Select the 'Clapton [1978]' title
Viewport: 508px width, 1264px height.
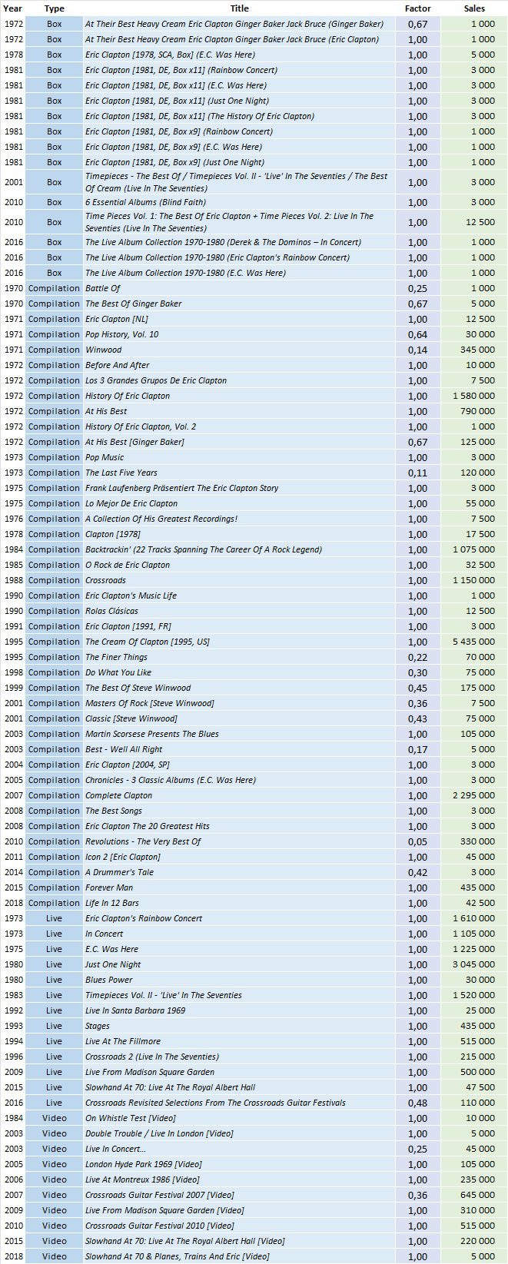[113, 534]
